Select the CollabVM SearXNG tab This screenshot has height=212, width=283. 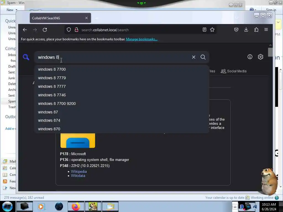point(60,18)
